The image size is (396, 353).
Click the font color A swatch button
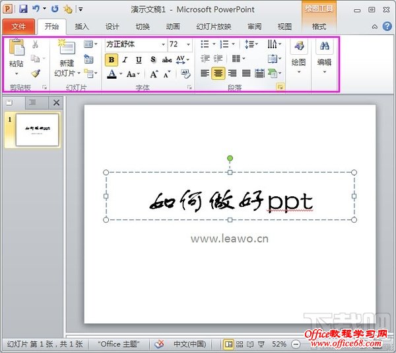[x=112, y=74]
